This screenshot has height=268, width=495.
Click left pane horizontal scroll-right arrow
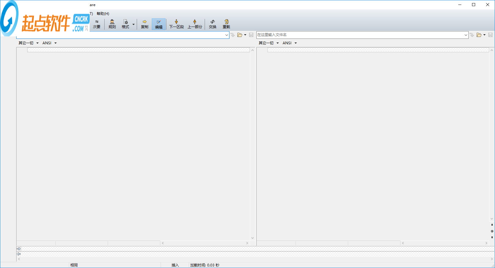click(247, 243)
